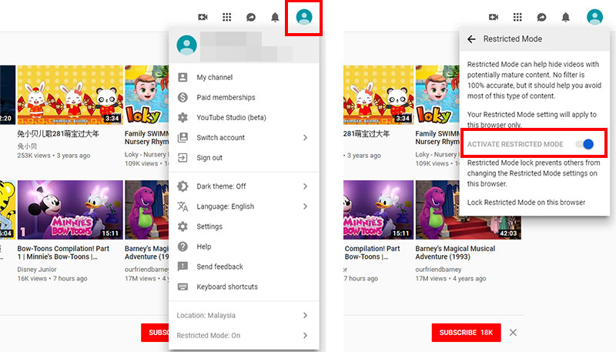Go back using arrow in Restricted Mode panel

(x=471, y=39)
